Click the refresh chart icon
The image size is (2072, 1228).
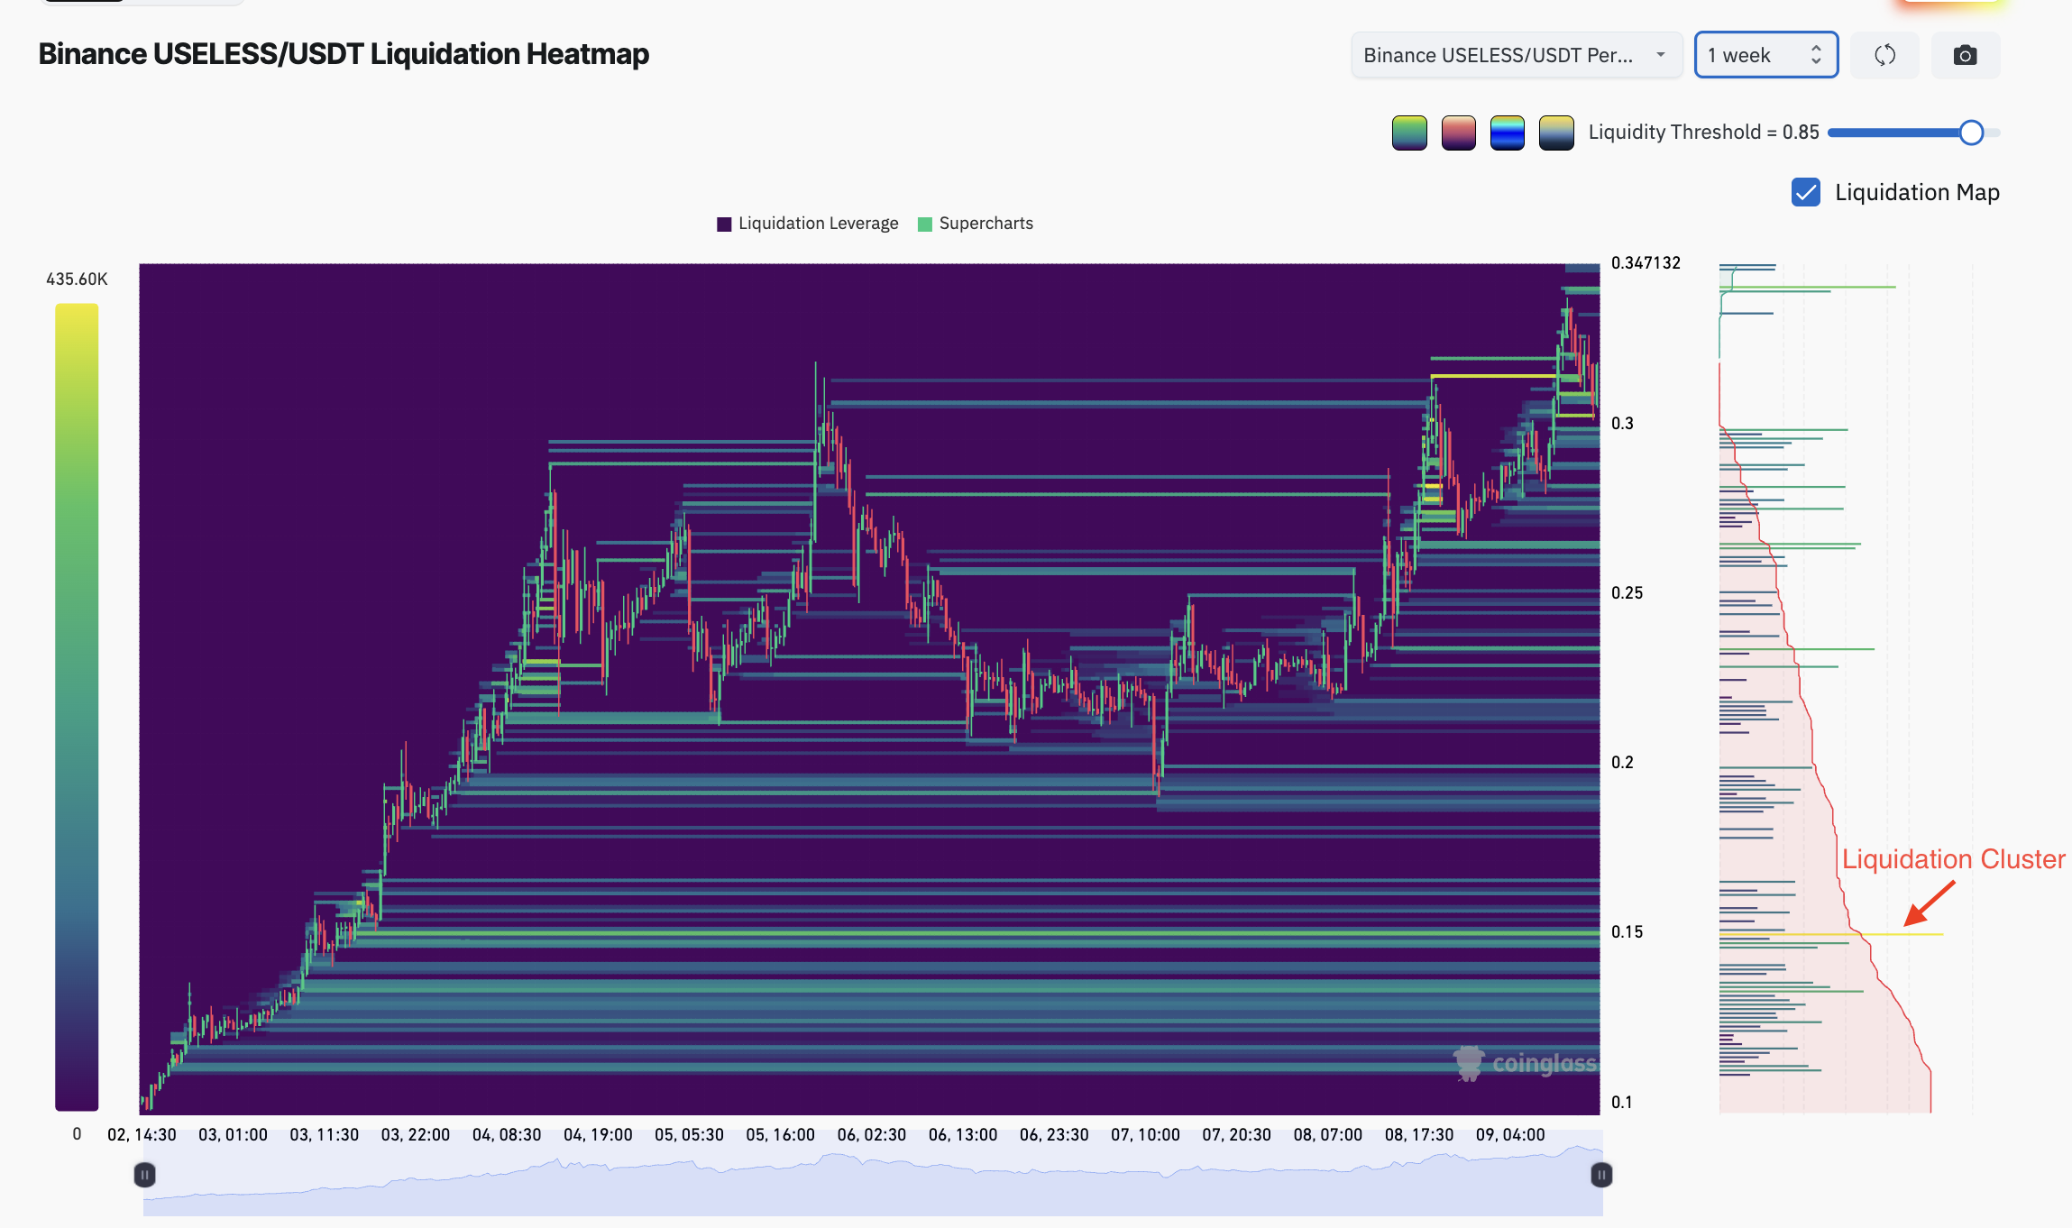pos(1884,55)
